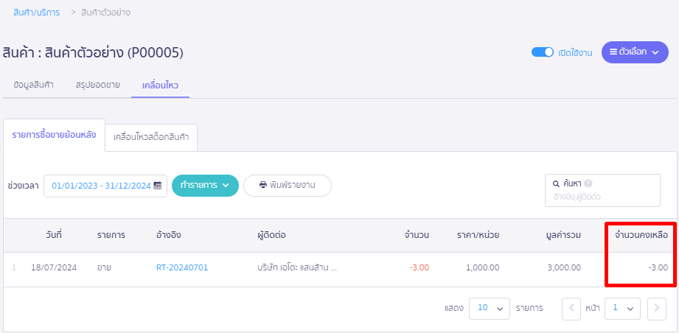Click the จำนวน column header
Viewport: 679px width, 333px height.
[x=417, y=235]
